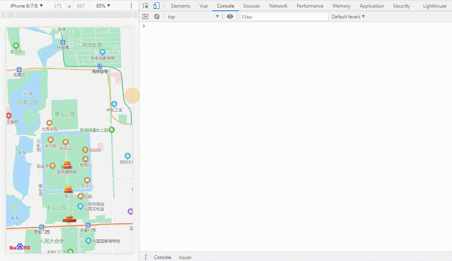This screenshot has height=261, width=452.
Task: Open the drawer more options menu
Action: [x=145, y=257]
